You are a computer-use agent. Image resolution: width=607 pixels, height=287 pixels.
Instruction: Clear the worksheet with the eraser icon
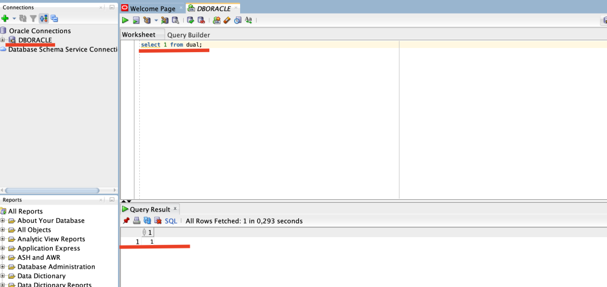(x=227, y=20)
